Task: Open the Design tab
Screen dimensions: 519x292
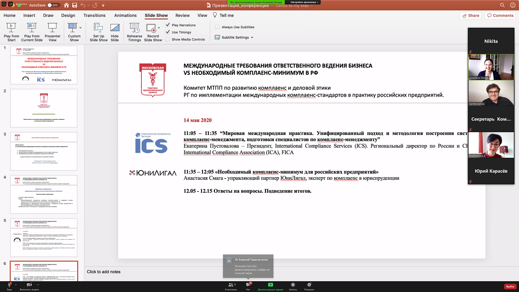Action: (68, 15)
